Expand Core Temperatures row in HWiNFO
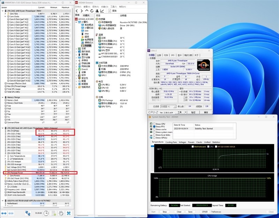The height and width of the screenshot is (218, 279). pyautogui.click(x=5, y=156)
